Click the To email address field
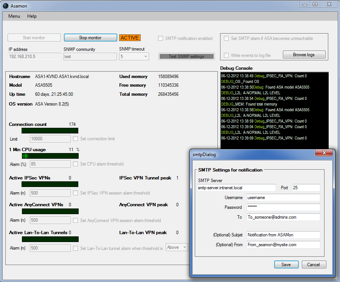This screenshot has height=282, width=340. point(283,217)
